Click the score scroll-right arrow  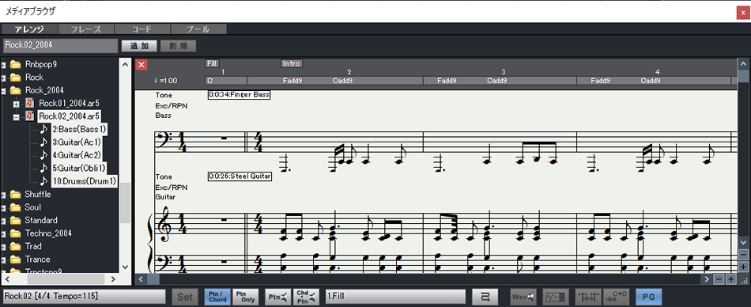point(707,279)
